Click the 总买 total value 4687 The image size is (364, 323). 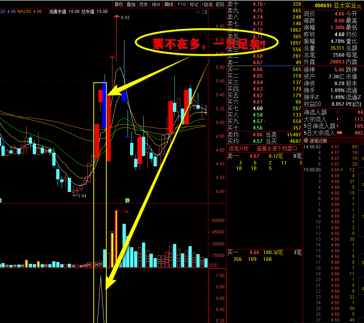coord(295,141)
